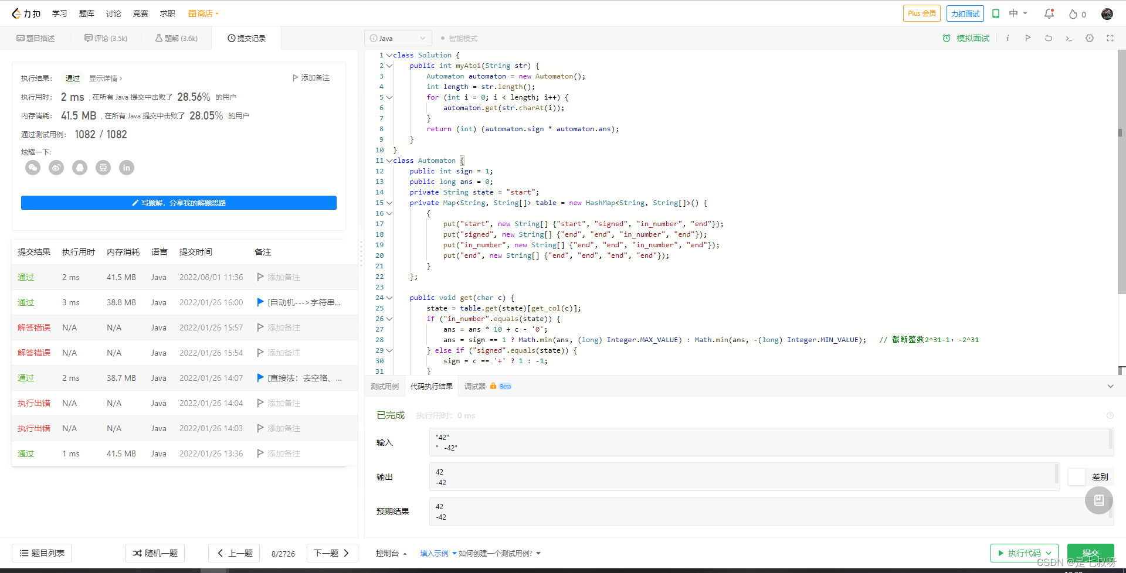Reset code with the restore arrow icon
This screenshot has width=1126, height=573.
tap(1049, 38)
